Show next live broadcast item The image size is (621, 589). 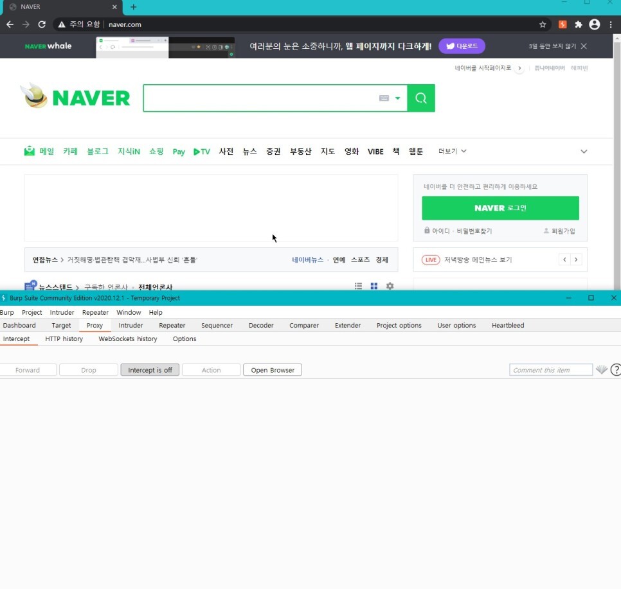click(576, 259)
